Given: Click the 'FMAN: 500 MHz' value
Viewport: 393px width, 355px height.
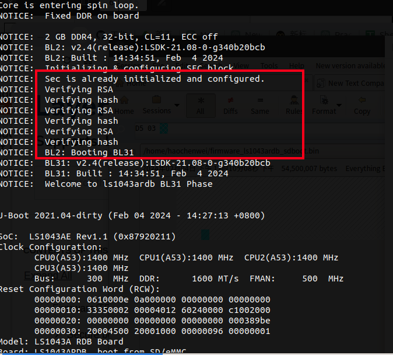Looking at the screenshot, I should pyautogui.click(x=297, y=279).
